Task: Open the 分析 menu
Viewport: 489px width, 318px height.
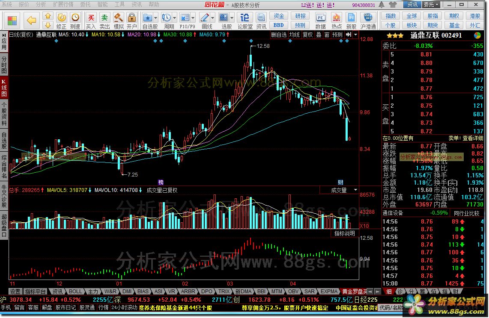Action: (41, 4)
